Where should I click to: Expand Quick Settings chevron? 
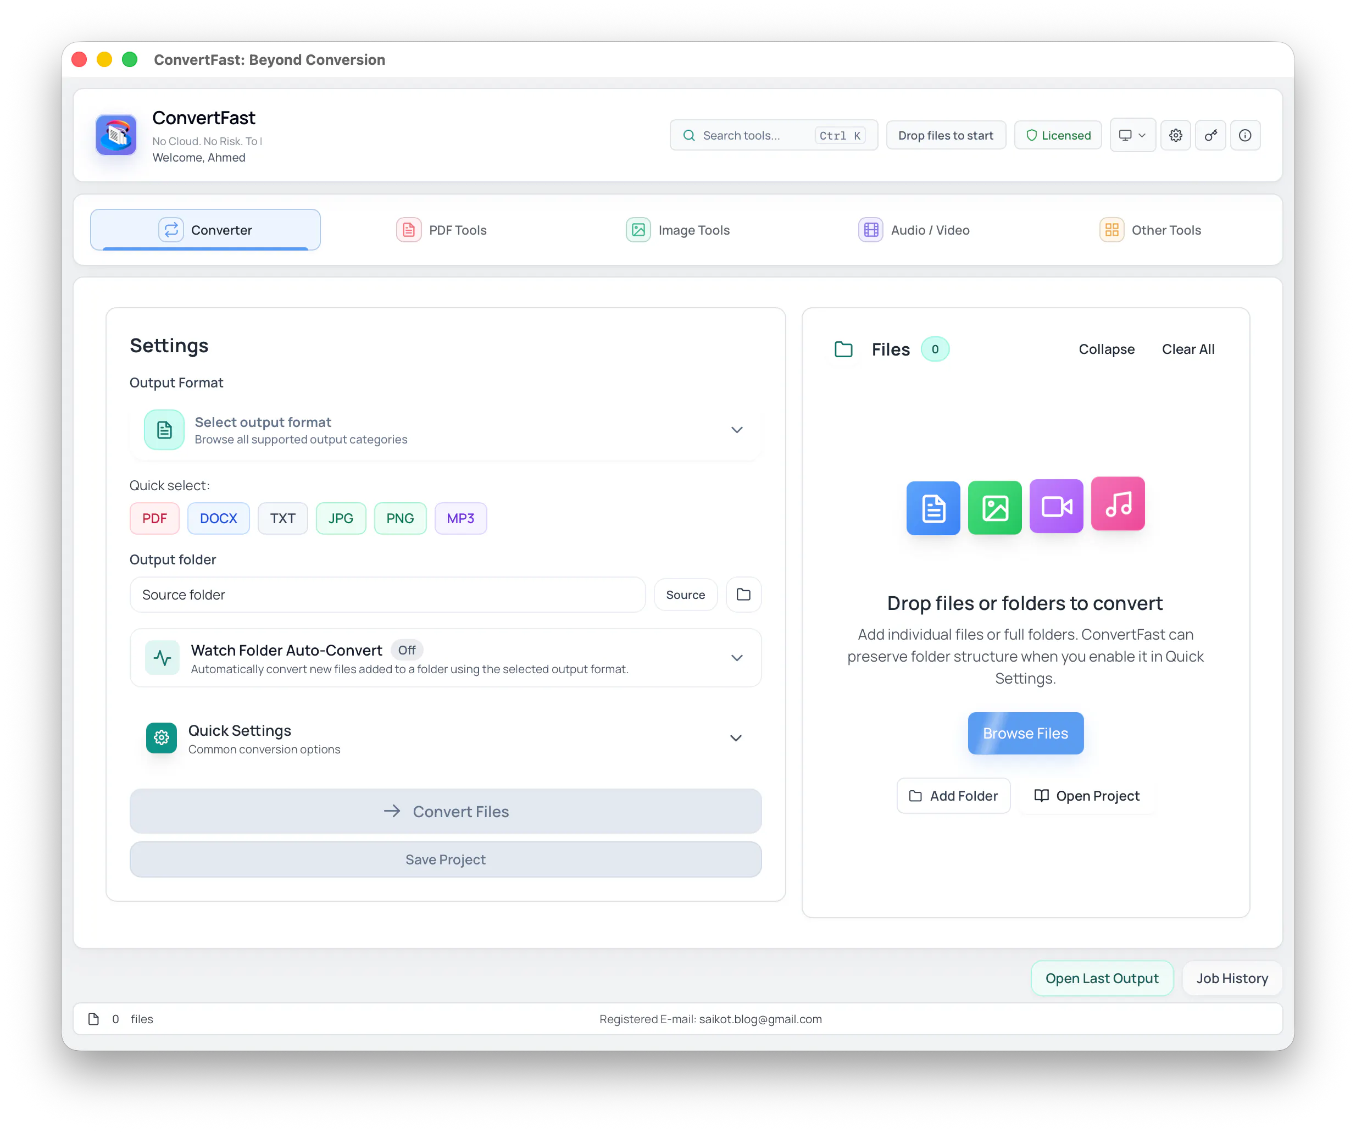(736, 738)
